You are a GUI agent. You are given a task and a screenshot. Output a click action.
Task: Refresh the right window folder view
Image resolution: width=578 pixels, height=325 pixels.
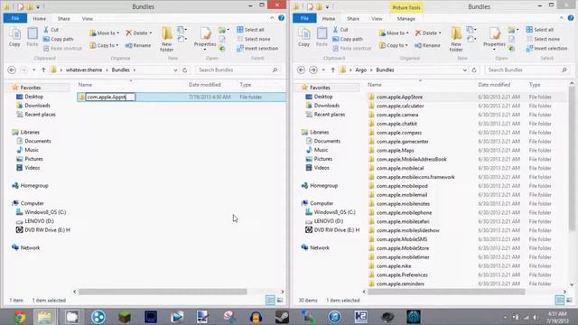pyautogui.click(x=474, y=70)
